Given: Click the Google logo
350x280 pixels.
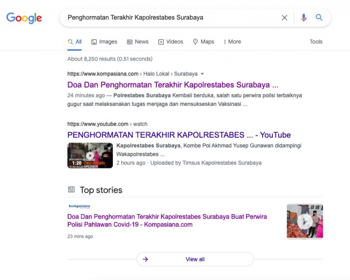Looking at the screenshot, I should tap(24, 18).
